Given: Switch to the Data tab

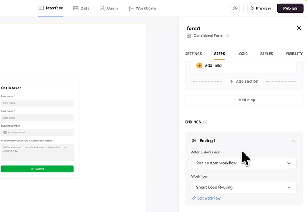Looking at the screenshot, I should coord(81,8).
